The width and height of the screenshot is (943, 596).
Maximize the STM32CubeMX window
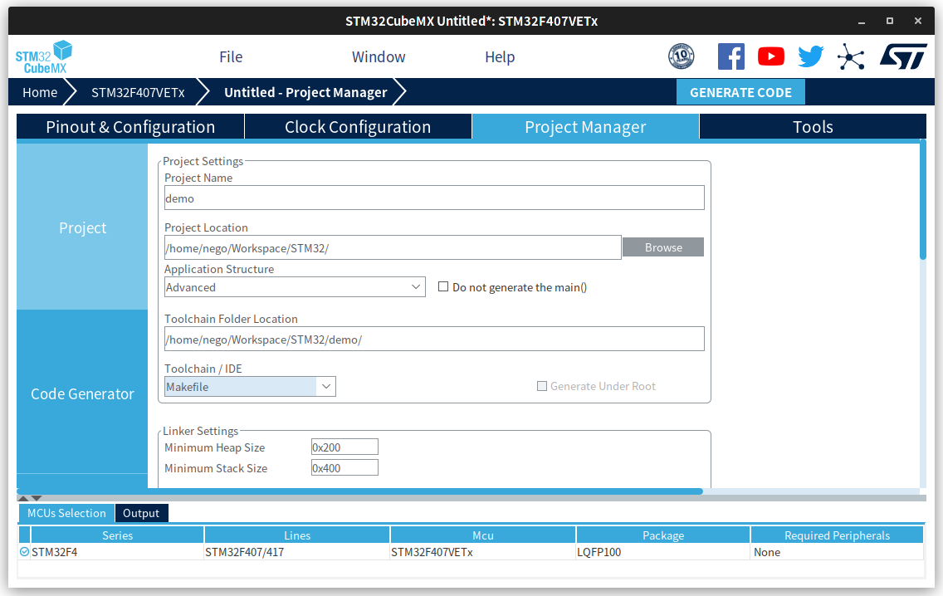point(890,21)
